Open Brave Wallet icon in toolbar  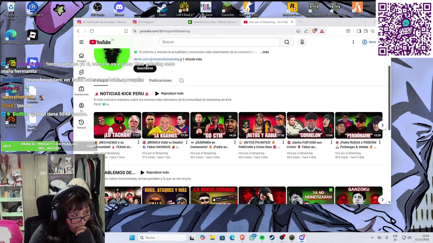366,31
